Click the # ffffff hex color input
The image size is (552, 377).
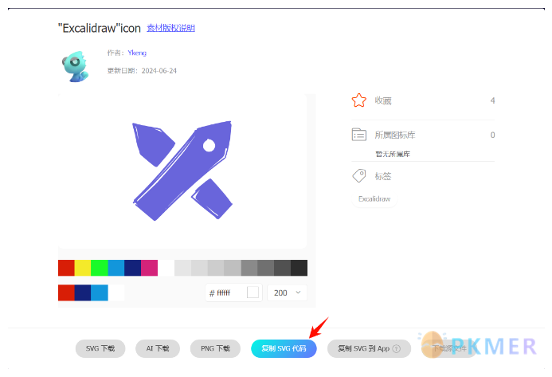click(x=233, y=293)
